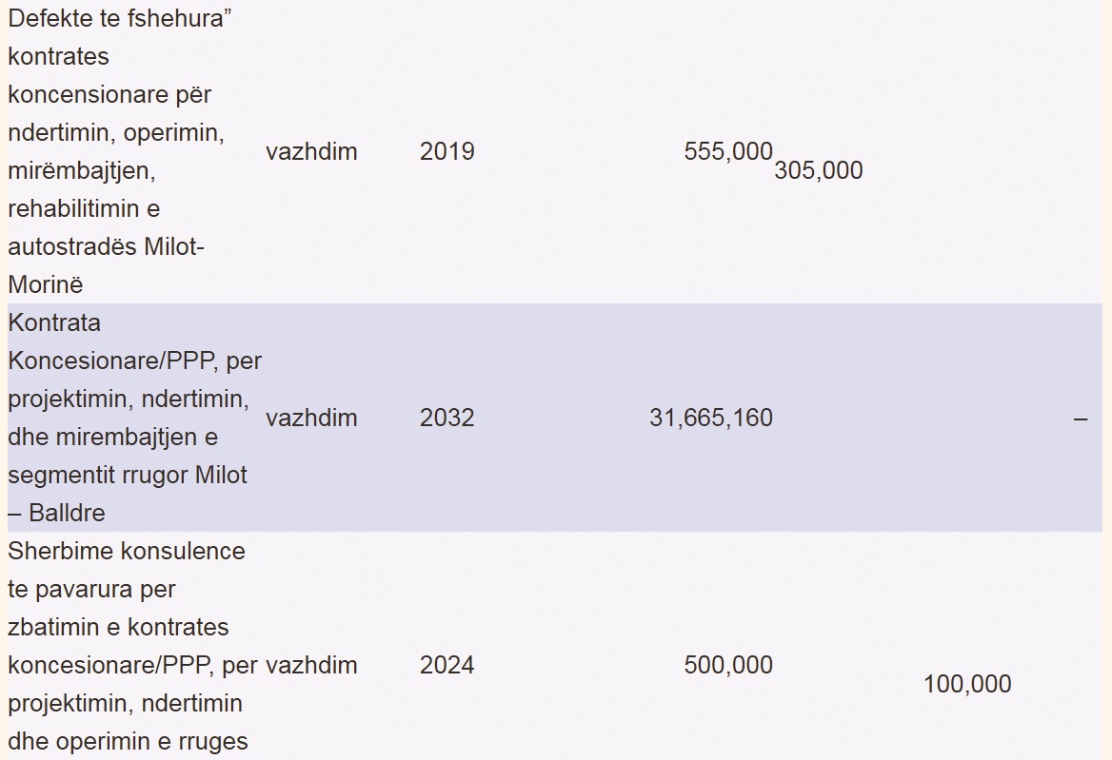Select the "Kontrata Koncesionare/PPP" project description
The height and width of the screenshot is (760, 1112).
pyautogui.click(x=135, y=418)
